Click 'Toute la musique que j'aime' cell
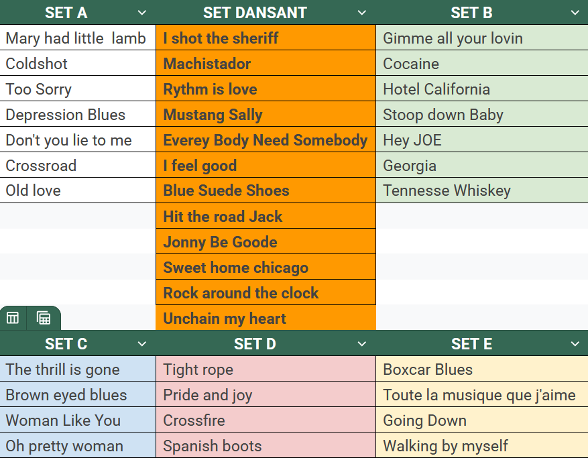Screen dimensions: 588x460 (x=481, y=395)
